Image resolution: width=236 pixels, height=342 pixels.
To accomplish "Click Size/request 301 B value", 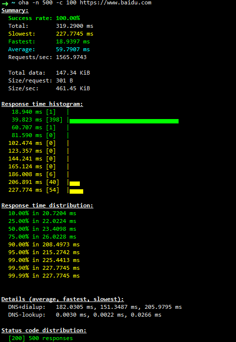I will pos(64,80).
